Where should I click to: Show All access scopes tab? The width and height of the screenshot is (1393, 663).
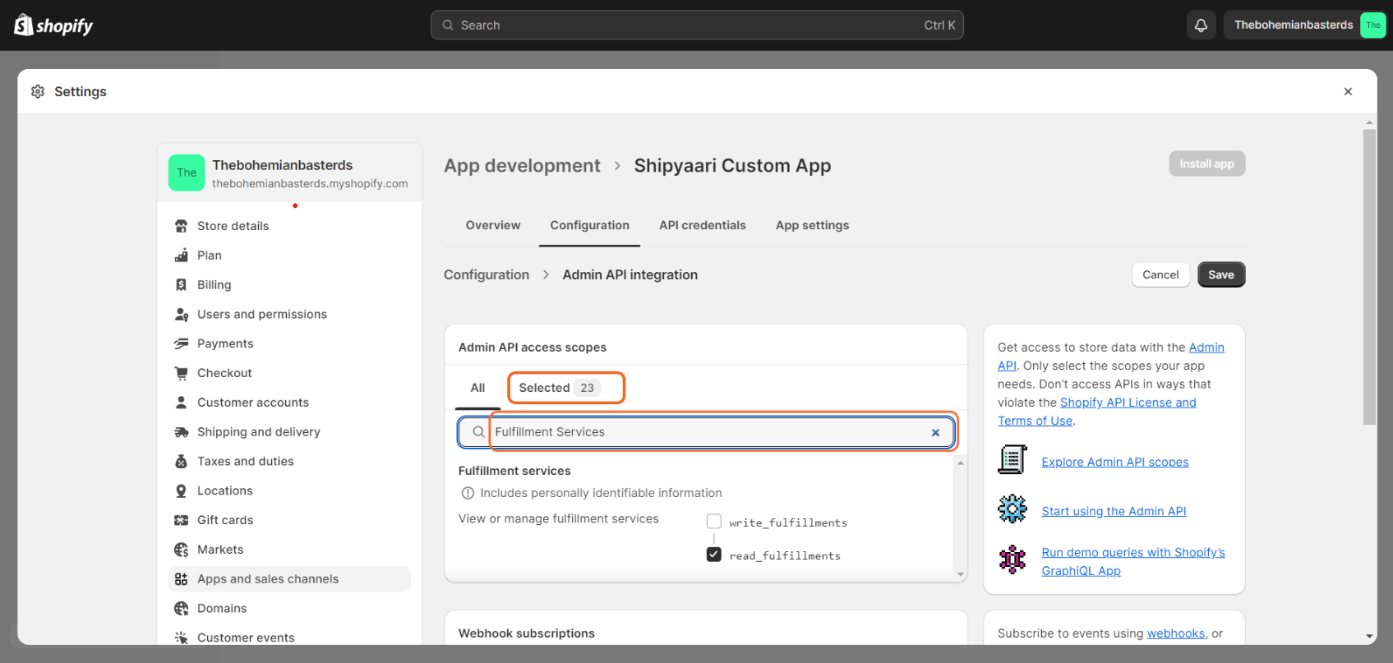tap(477, 388)
